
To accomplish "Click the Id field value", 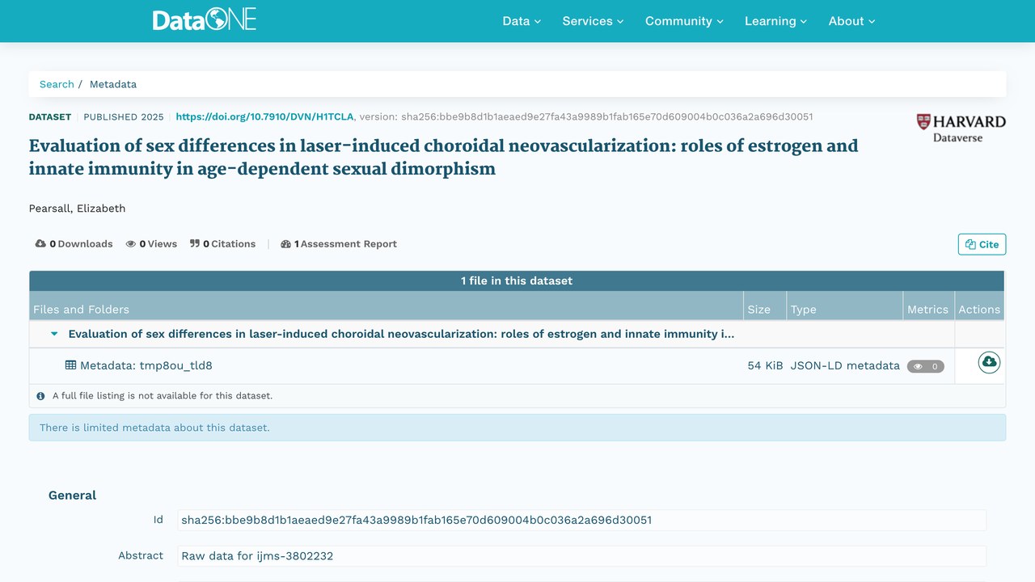I will pos(581,520).
